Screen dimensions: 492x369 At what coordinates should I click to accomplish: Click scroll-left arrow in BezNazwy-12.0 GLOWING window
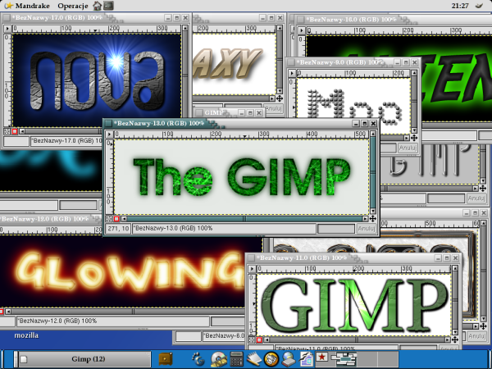click(x=8, y=312)
